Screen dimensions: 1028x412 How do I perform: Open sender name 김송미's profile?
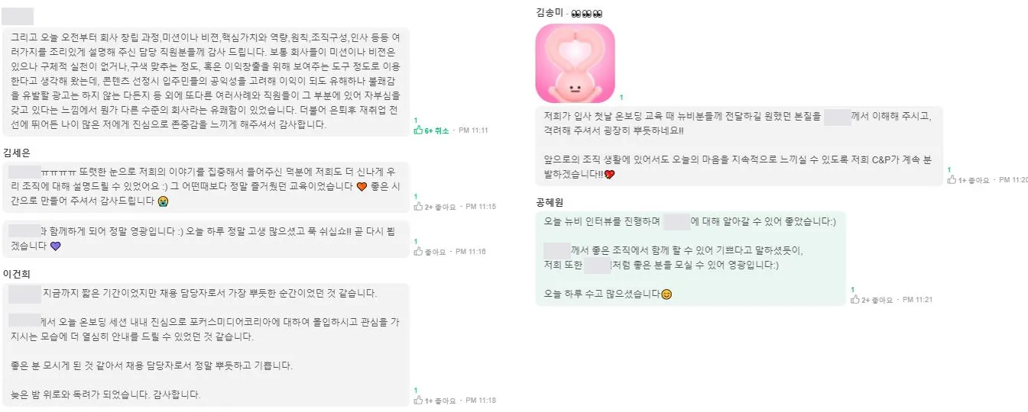(x=550, y=13)
